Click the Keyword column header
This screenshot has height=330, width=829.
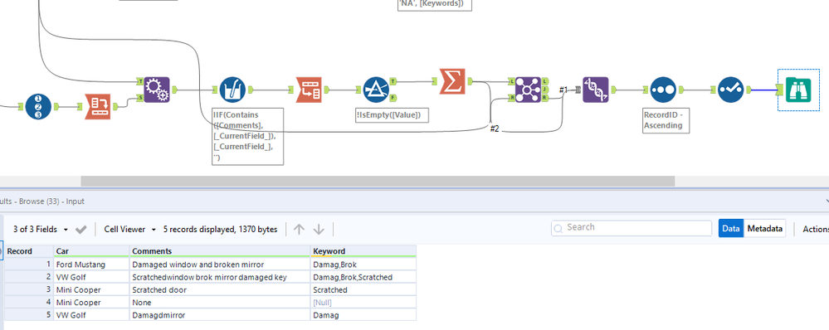tap(363, 251)
